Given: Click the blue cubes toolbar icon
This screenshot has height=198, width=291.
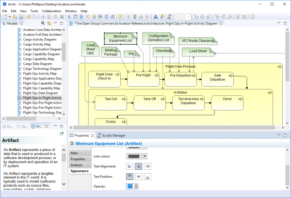Looking at the screenshot, I should point(156,17).
